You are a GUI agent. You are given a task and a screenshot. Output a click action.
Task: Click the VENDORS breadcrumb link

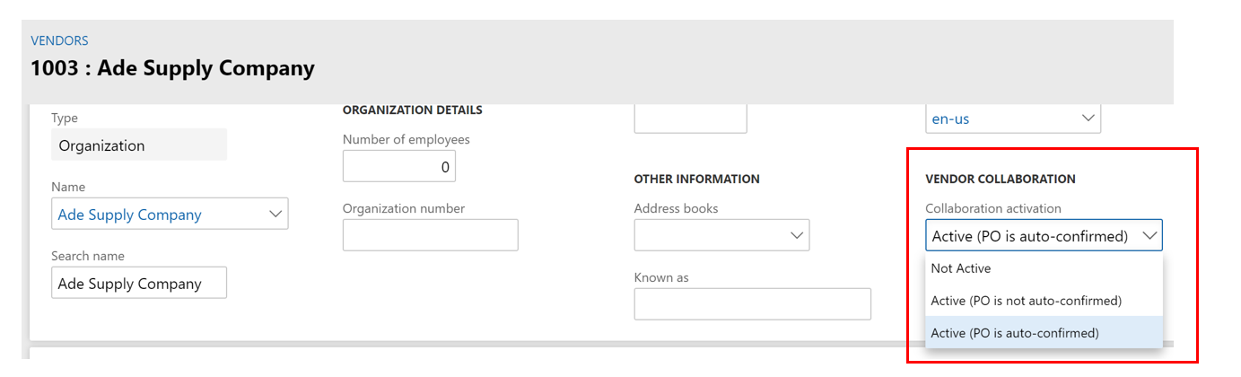tap(59, 40)
